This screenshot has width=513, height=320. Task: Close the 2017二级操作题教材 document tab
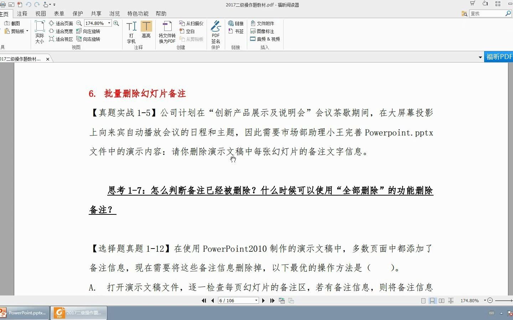[x=48, y=59]
